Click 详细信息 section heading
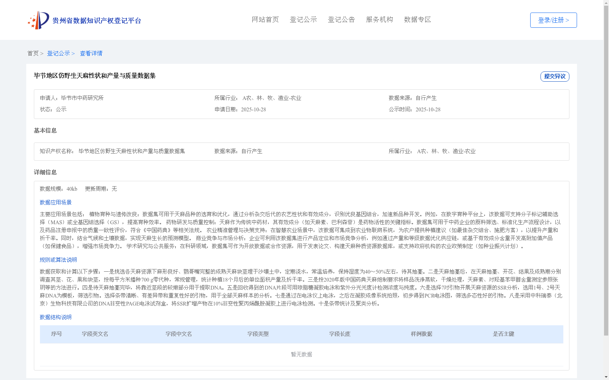 (45, 172)
